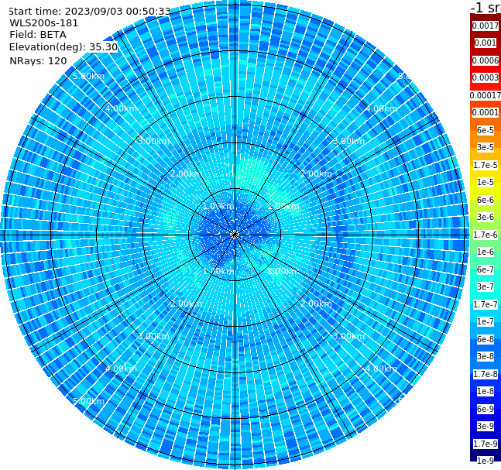Pick the 1e-7 colorbar label
This screenshot has width=501, height=470.
[486, 321]
